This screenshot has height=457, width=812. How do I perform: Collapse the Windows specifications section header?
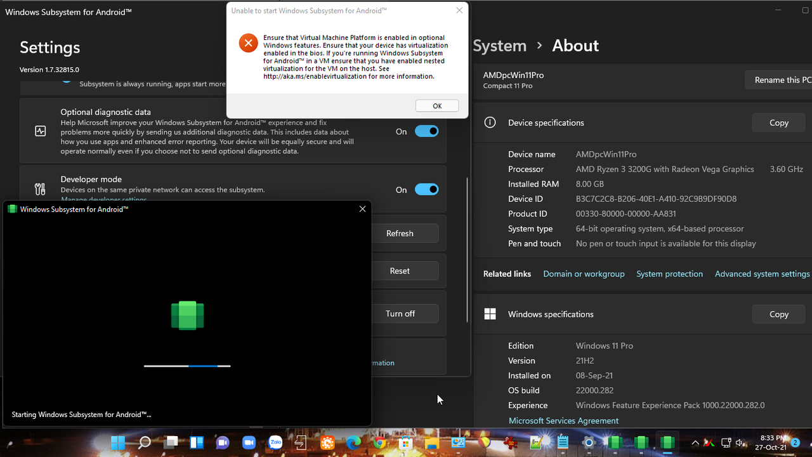[643, 314]
